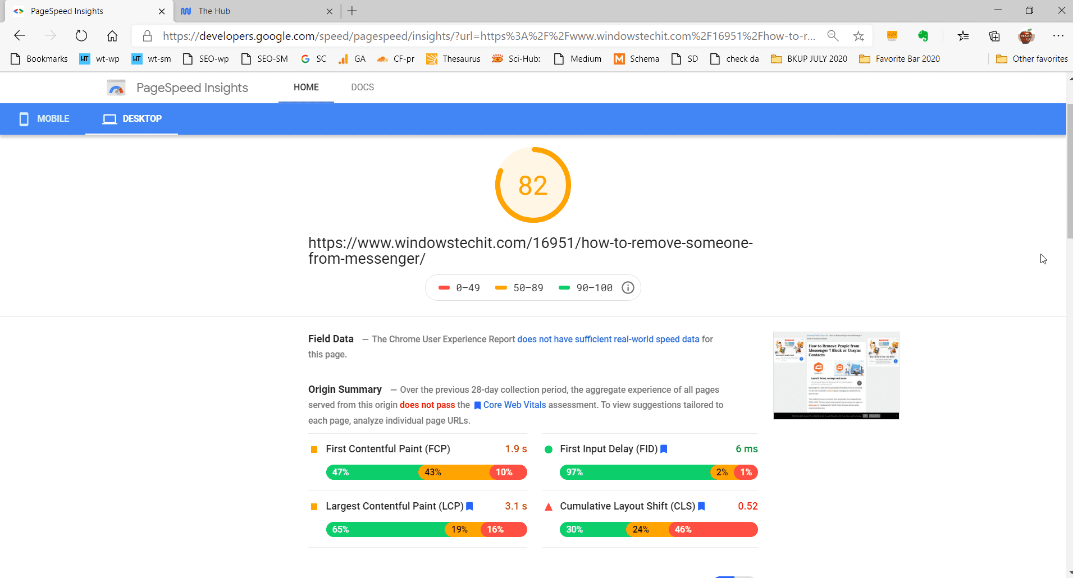This screenshot has width=1073, height=578.
Task: Open the browser home page
Action: [112, 36]
